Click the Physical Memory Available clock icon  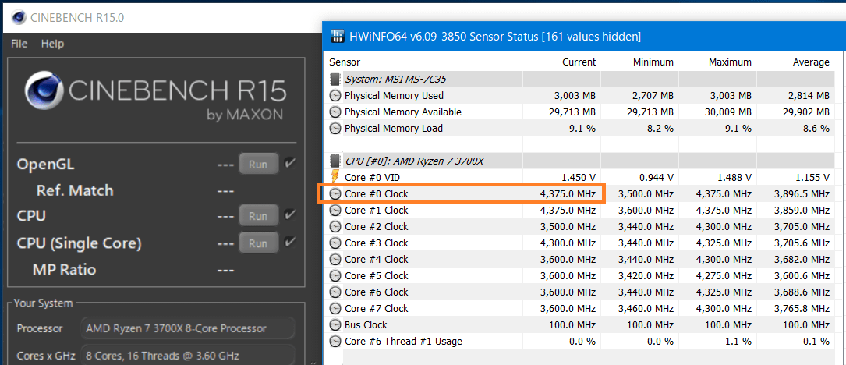(335, 112)
